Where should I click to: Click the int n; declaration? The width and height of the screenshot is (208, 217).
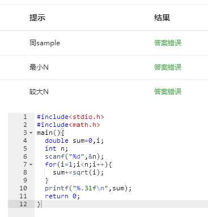[x=56, y=149]
